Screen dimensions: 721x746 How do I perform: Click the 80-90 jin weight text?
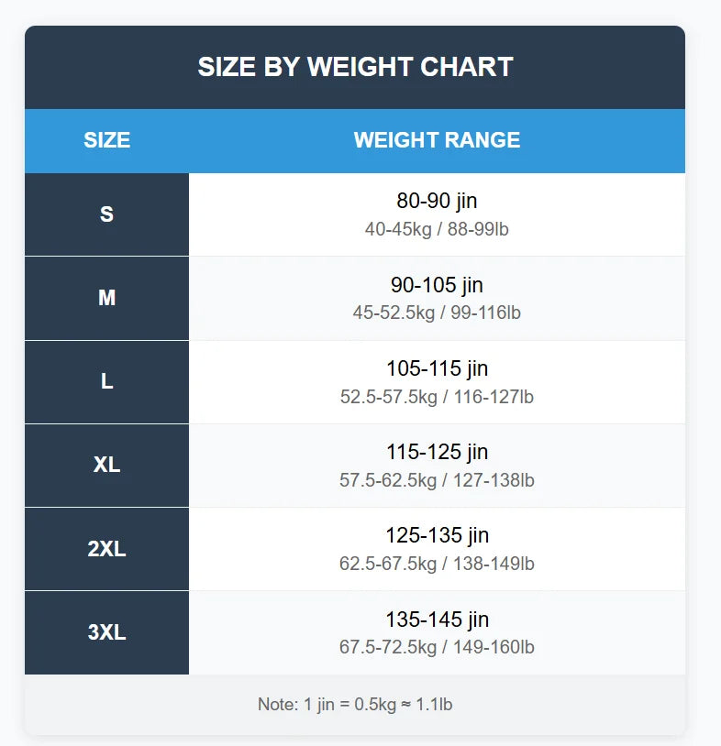(437, 201)
